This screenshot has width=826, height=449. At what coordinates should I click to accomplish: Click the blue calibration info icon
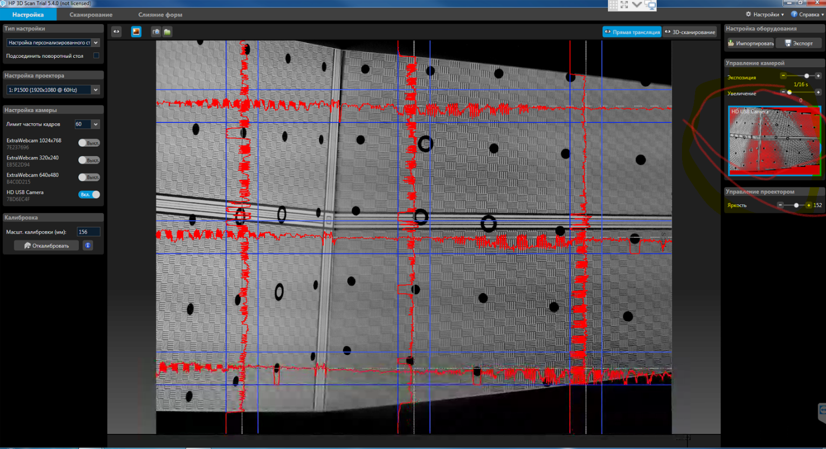[88, 245]
